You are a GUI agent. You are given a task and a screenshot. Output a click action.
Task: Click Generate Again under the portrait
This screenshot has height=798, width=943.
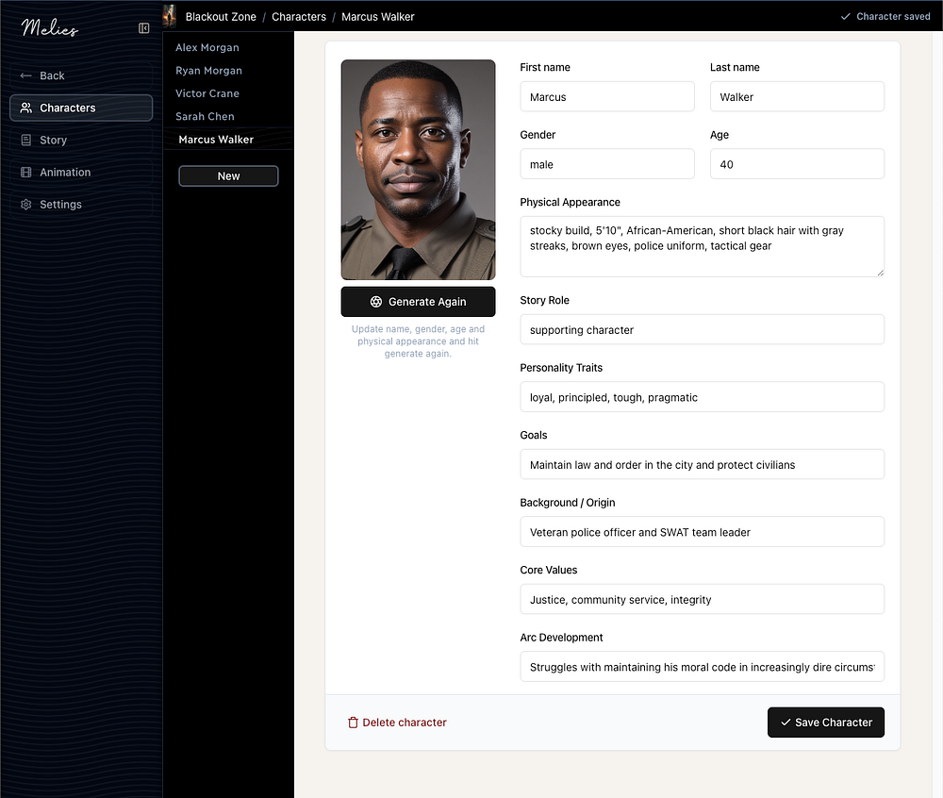(418, 302)
